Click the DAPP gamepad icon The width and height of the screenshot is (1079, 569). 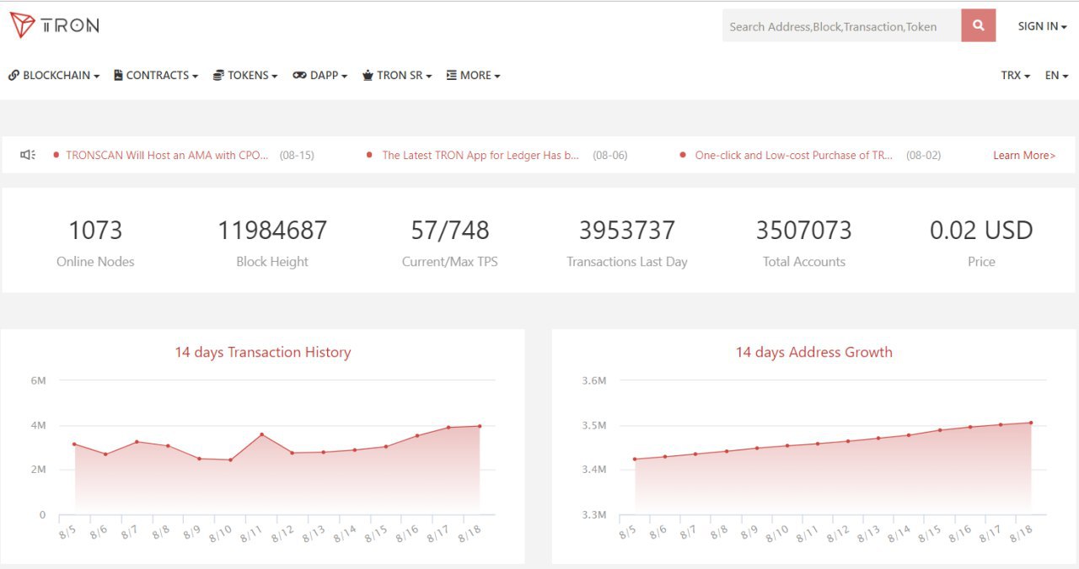(x=299, y=75)
